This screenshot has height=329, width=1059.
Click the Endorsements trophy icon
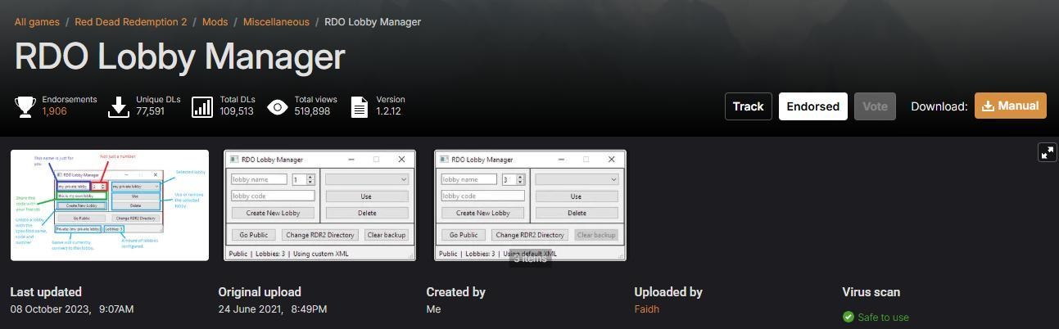(25, 106)
